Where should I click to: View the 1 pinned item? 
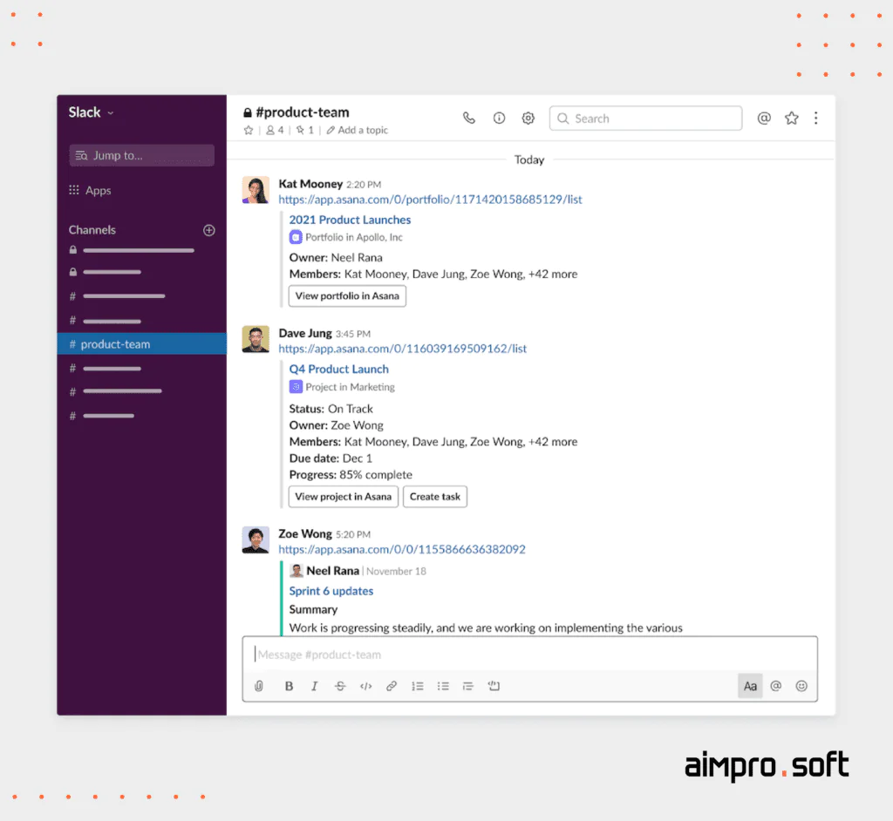tap(304, 131)
